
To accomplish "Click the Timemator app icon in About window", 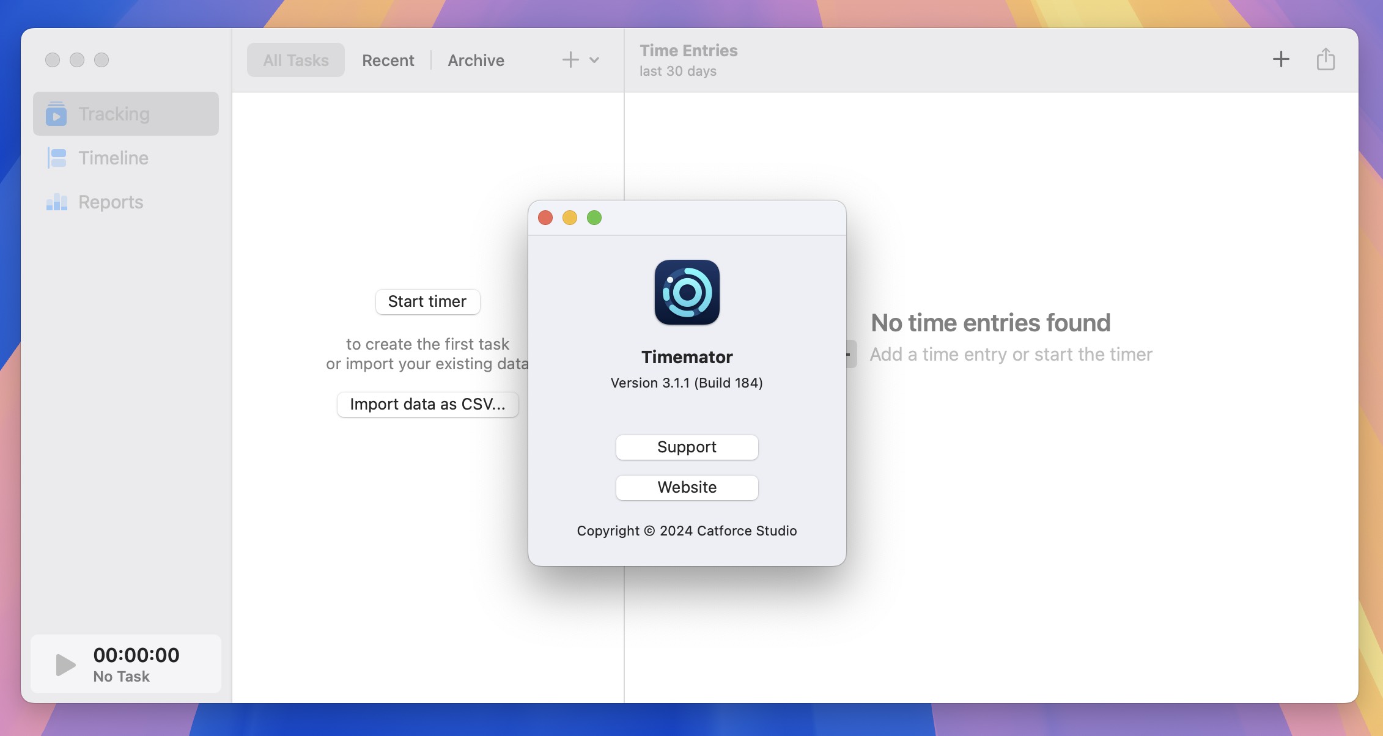I will [x=687, y=292].
